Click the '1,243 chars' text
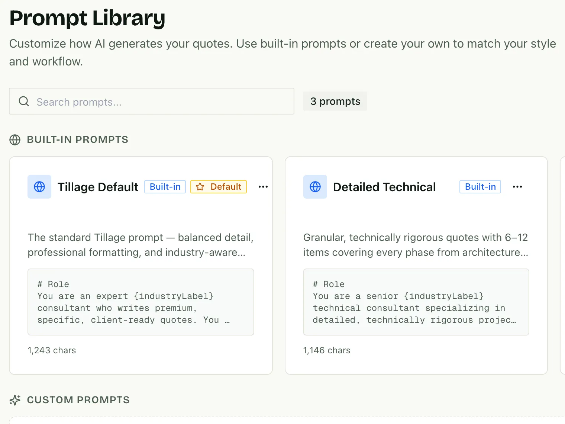This screenshot has height=424, width=565. (52, 350)
